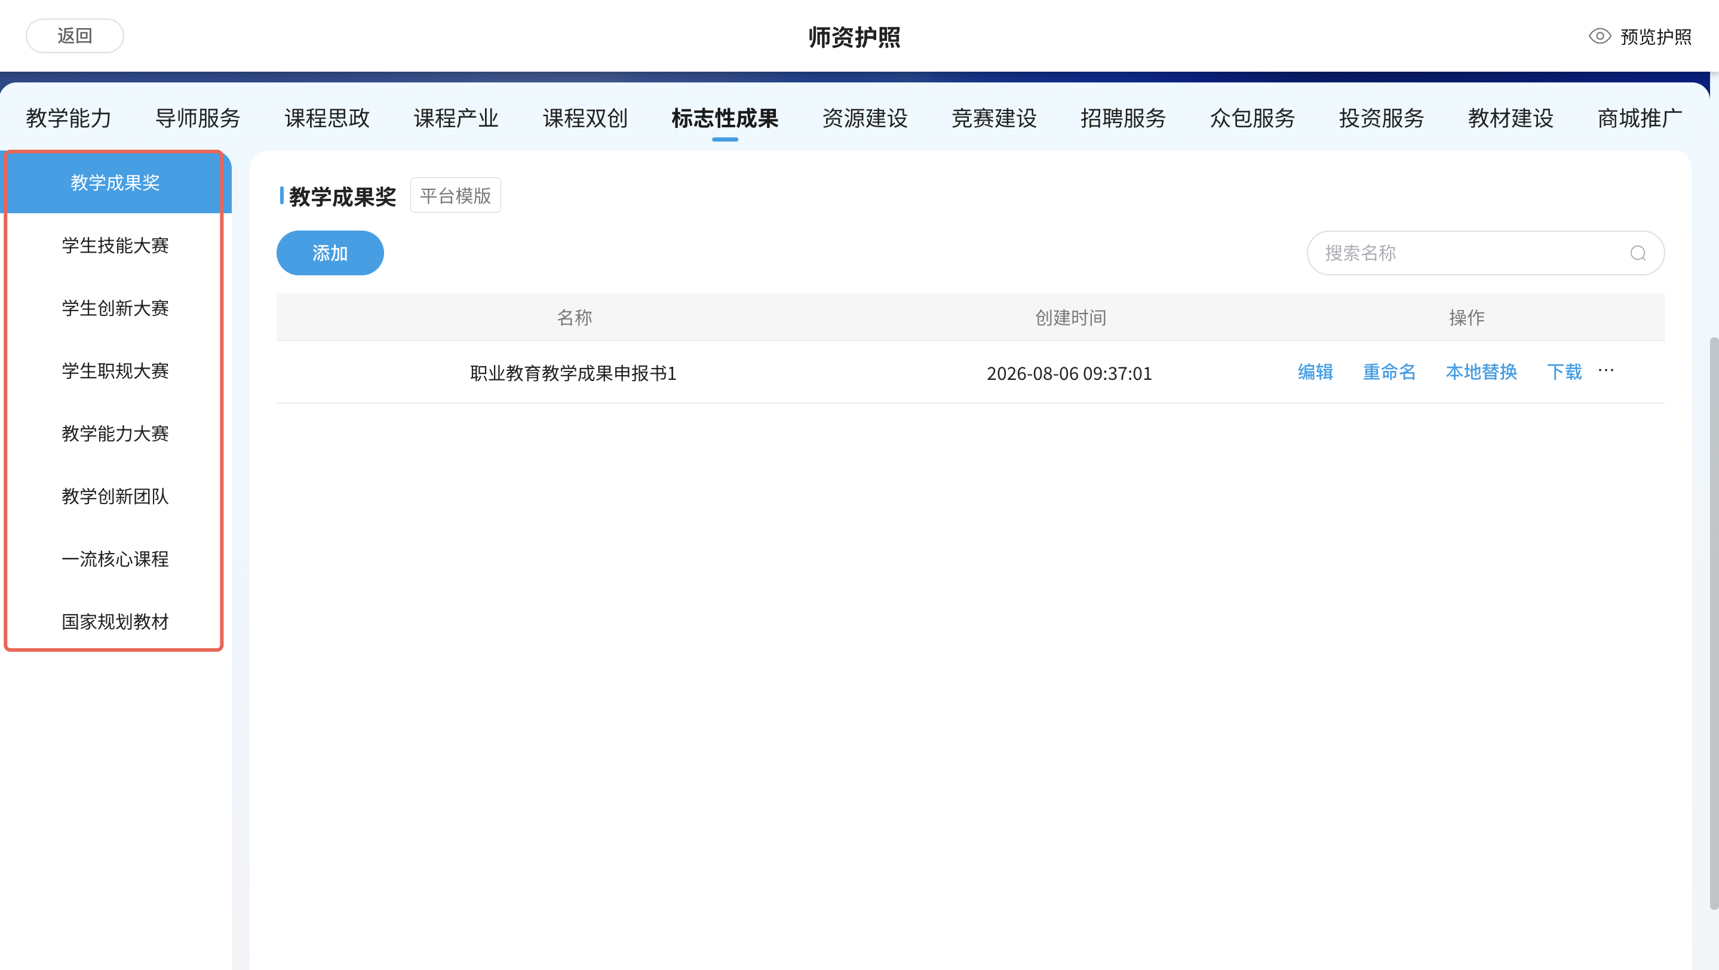Switch to the 导师服务 tab
This screenshot has height=970, width=1719.
pyautogui.click(x=198, y=118)
